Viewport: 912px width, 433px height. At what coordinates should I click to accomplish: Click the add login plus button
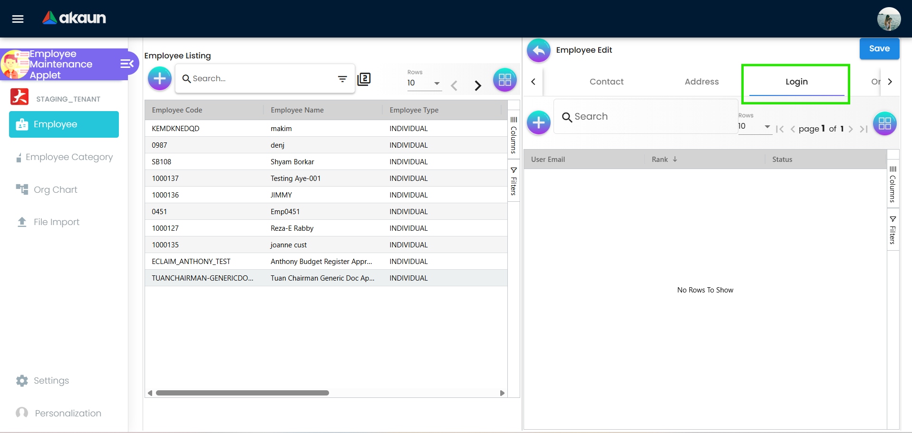(538, 123)
